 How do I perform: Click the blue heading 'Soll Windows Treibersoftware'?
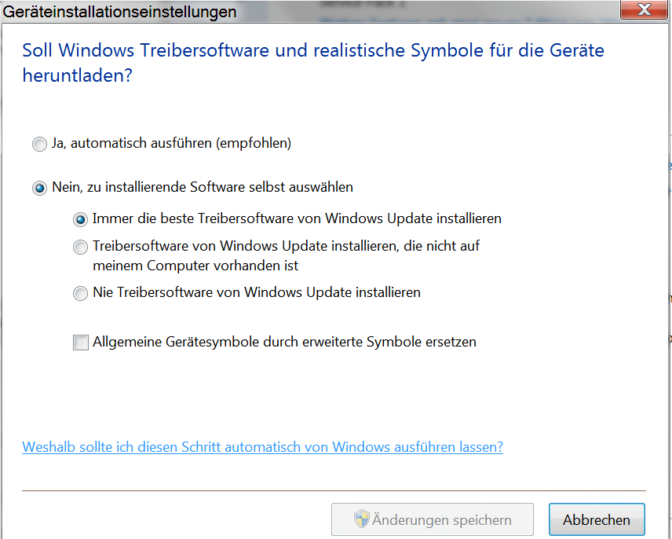pos(312,51)
